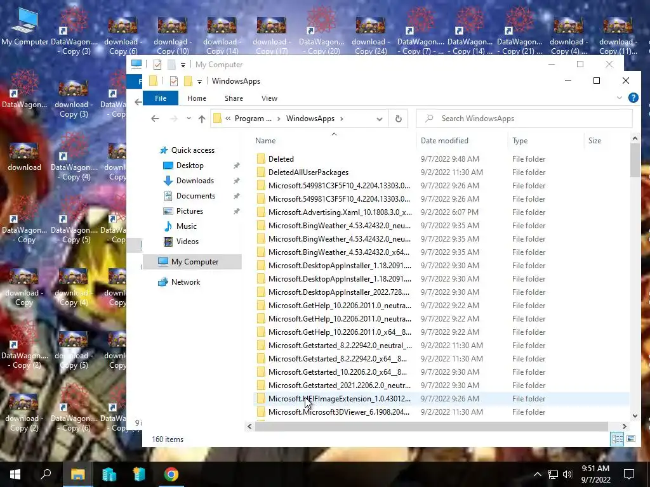Click WindowsApps breadcrumb in address bar

coord(310,119)
